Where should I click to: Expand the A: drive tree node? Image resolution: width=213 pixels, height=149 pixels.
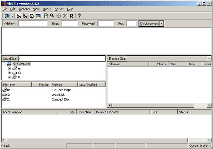coord(9,68)
